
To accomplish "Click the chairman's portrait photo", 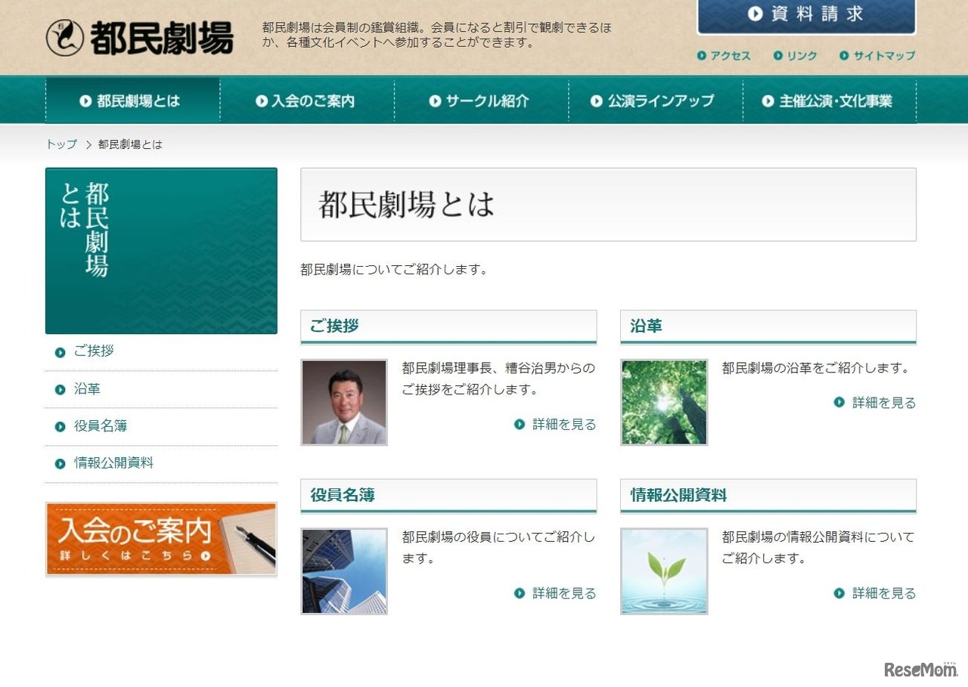I will pos(344,401).
